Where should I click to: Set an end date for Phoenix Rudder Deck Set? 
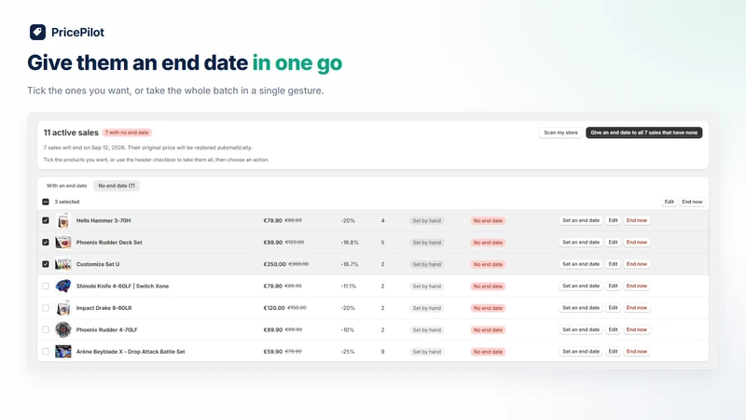pos(581,243)
